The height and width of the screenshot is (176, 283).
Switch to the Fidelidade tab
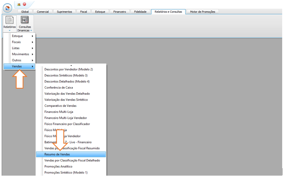point(140,12)
